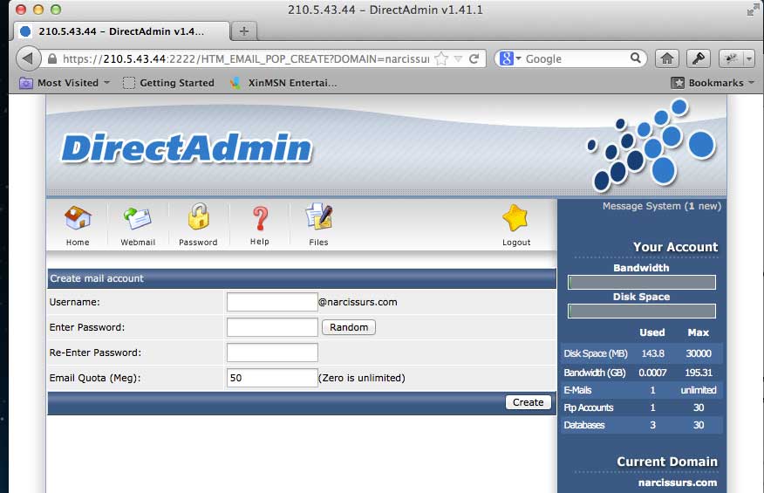Click the Create mail account header
Screen dimensions: 764x493
point(97,278)
